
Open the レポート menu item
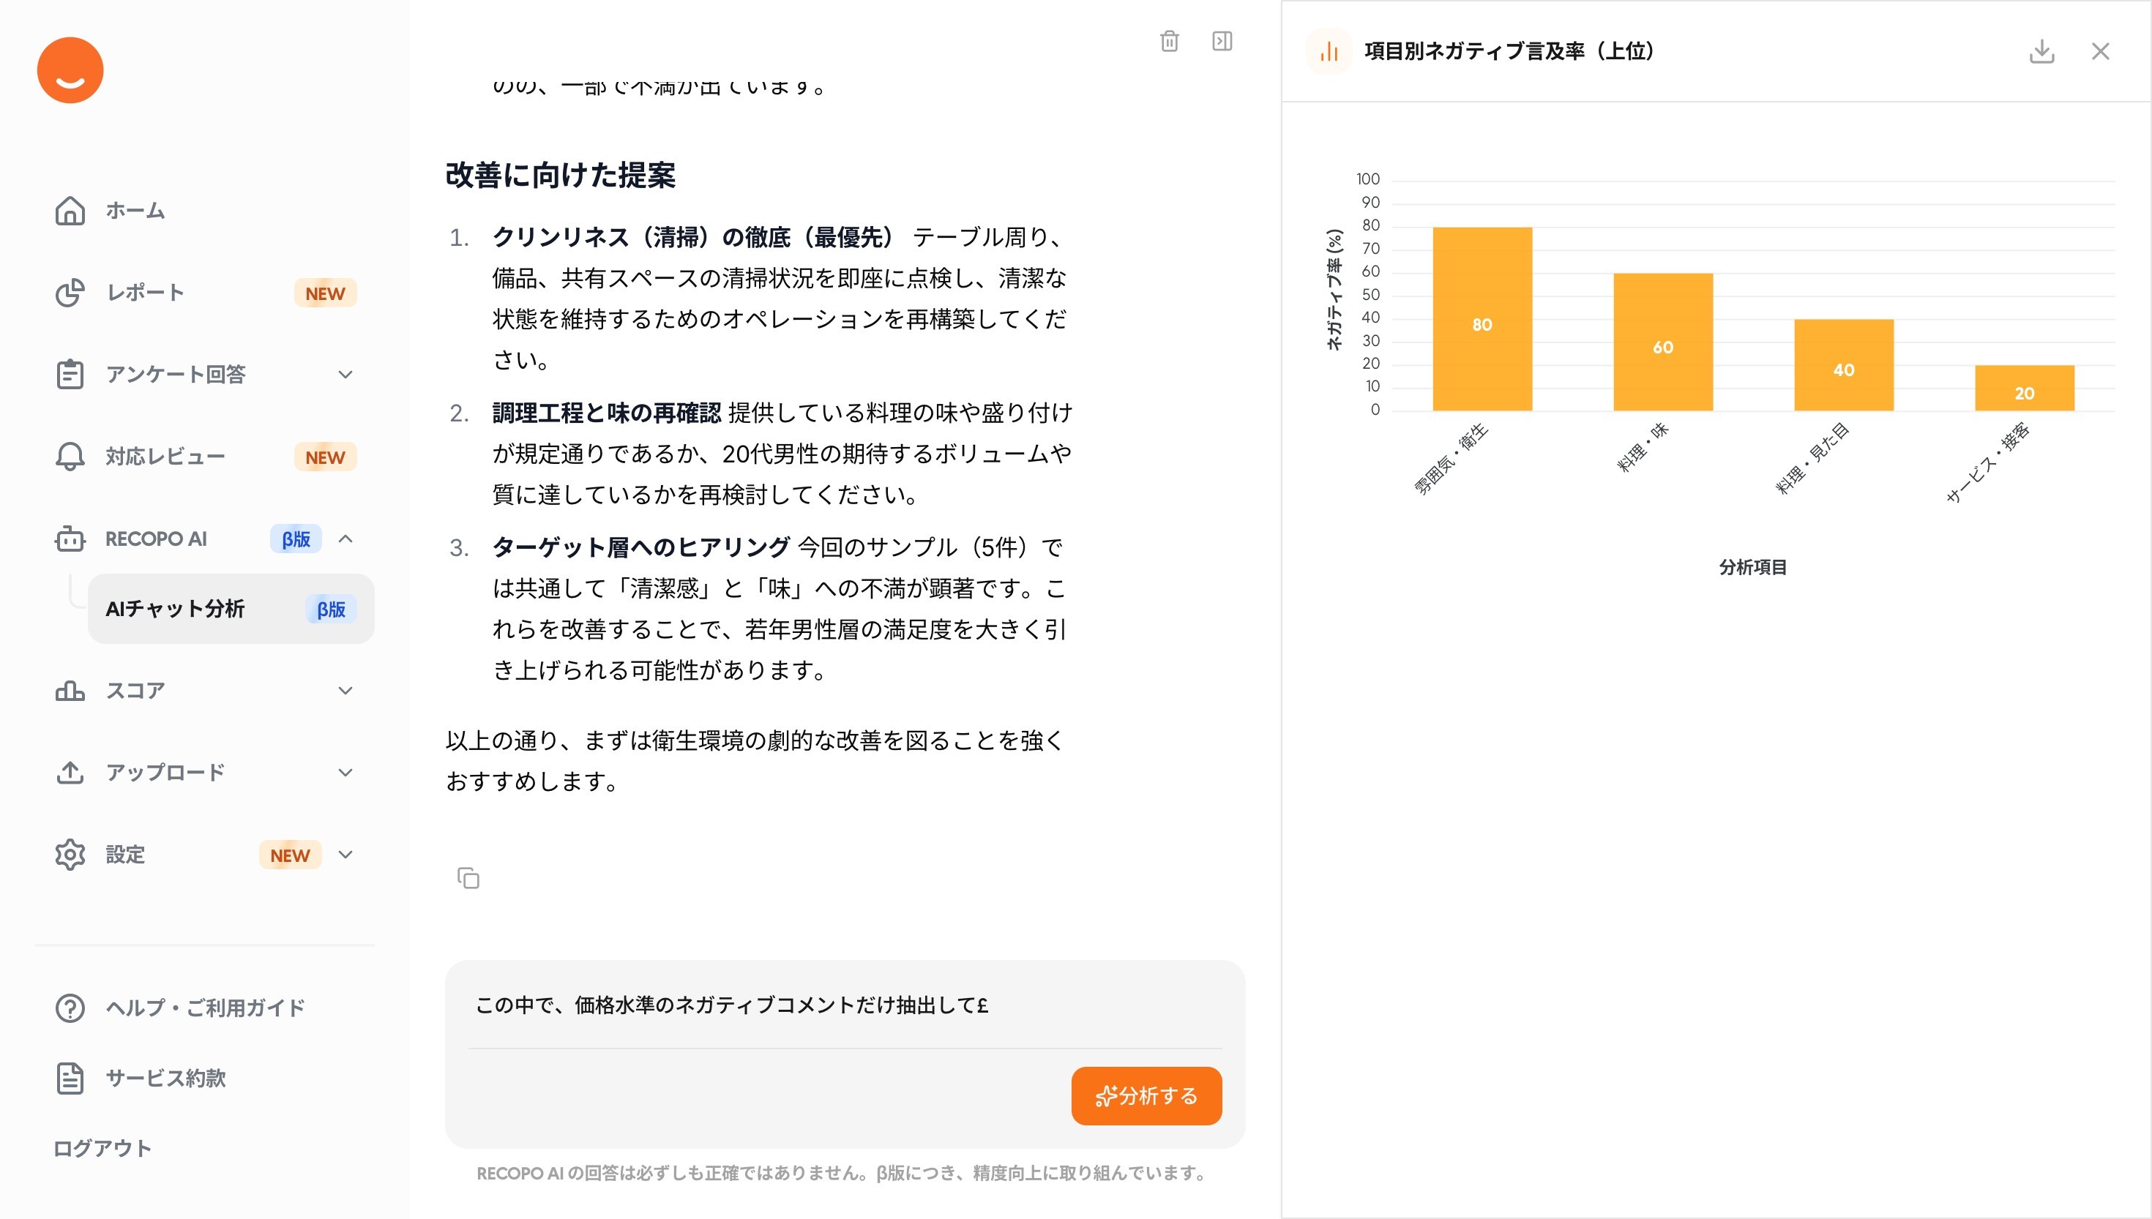(145, 292)
